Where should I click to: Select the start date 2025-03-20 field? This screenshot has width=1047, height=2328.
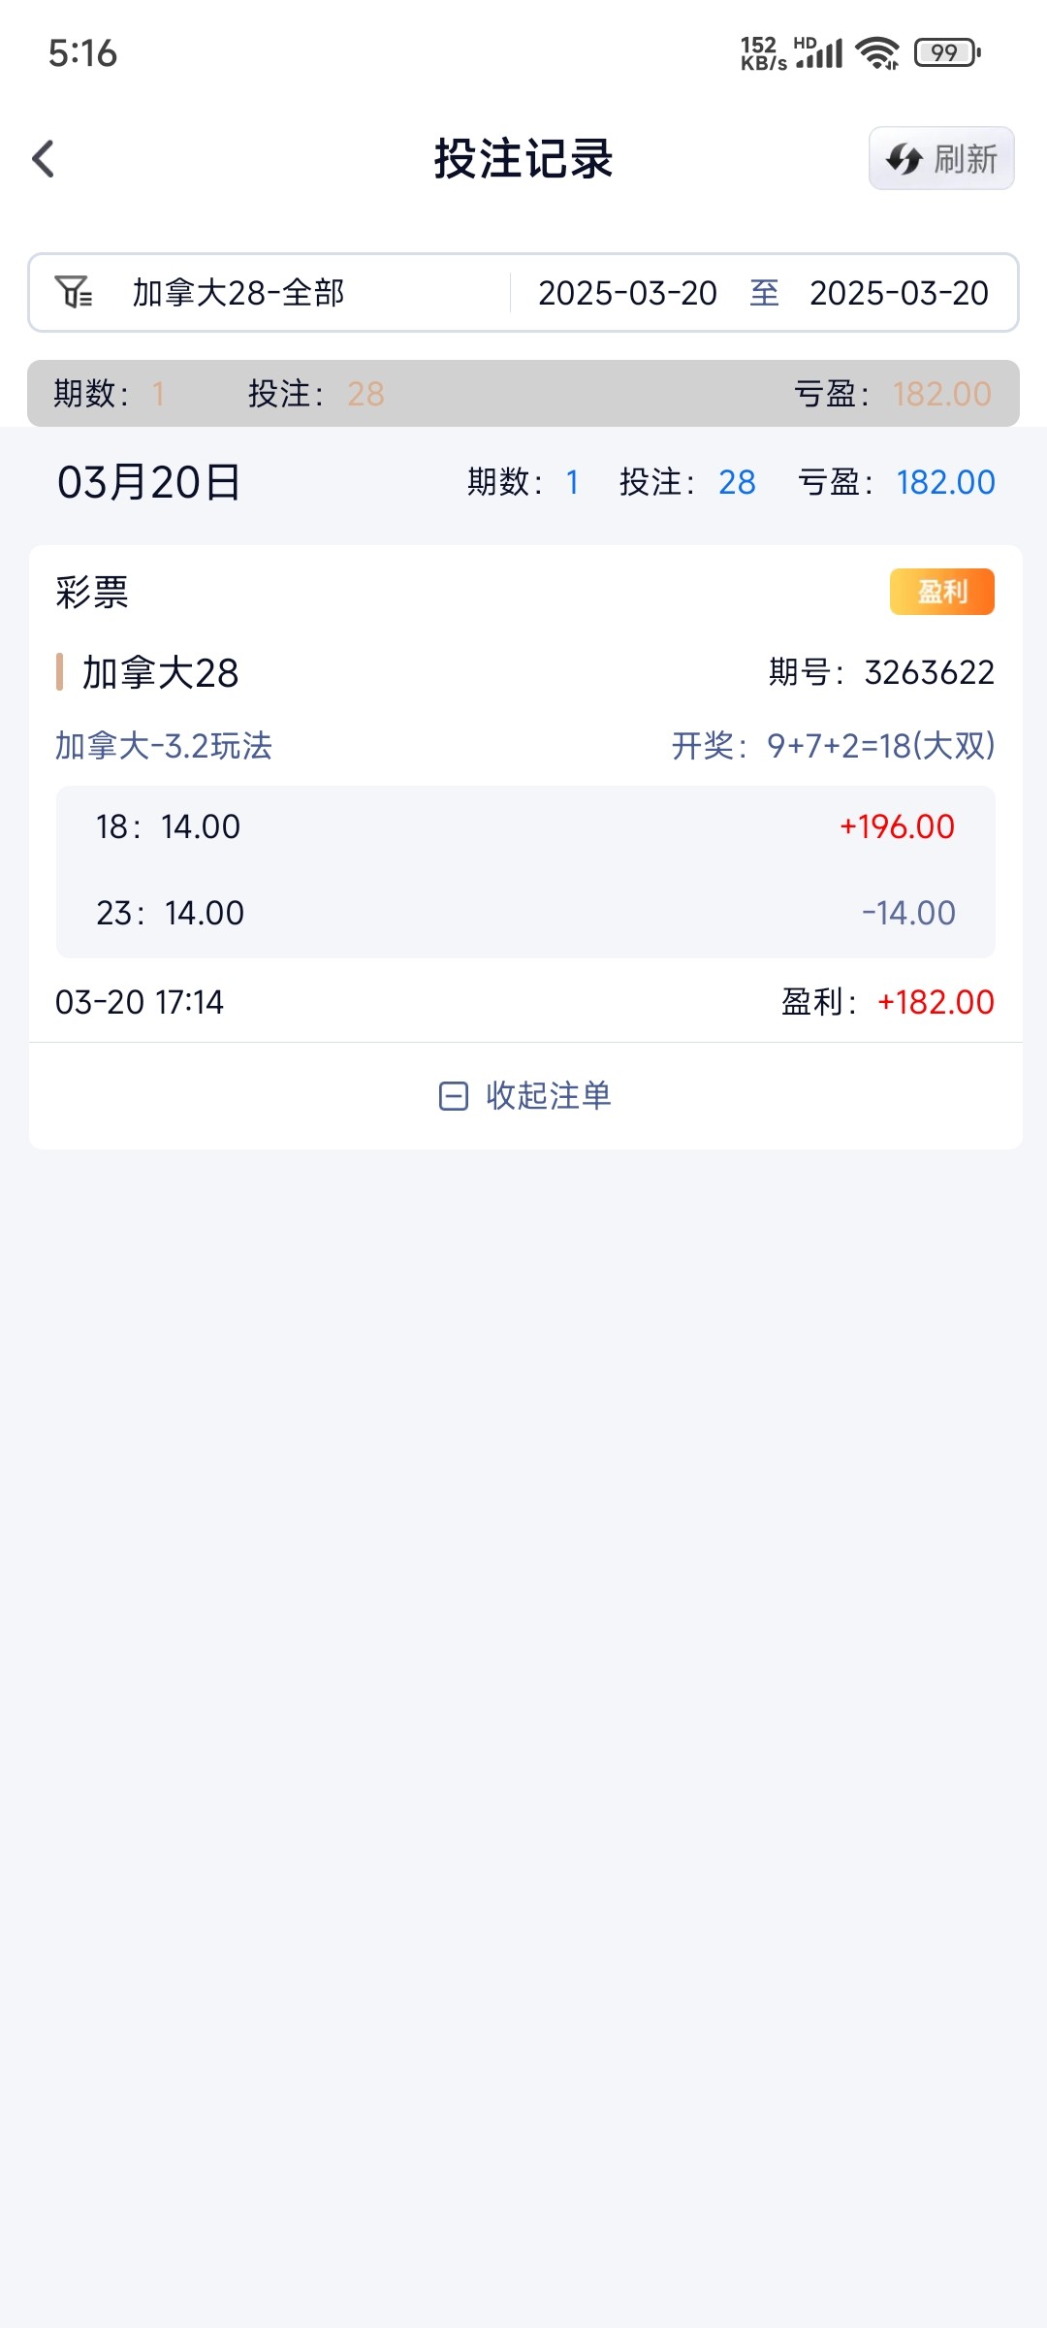pos(627,293)
